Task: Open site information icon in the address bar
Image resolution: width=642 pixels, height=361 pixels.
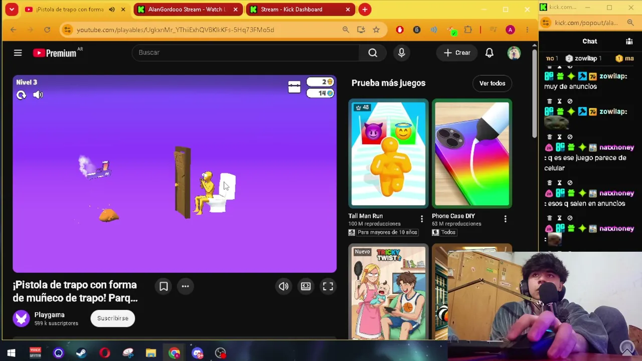Action: (x=68, y=30)
